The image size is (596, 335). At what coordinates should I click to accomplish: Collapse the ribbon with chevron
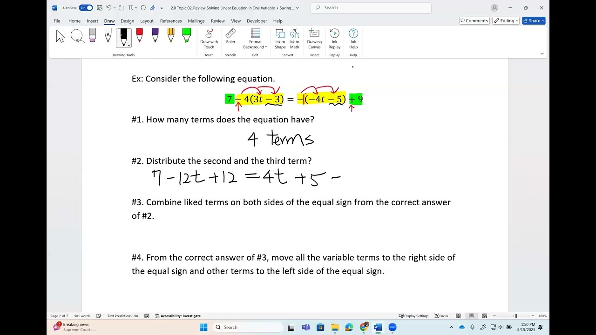pyautogui.click(x=542, y=54)
